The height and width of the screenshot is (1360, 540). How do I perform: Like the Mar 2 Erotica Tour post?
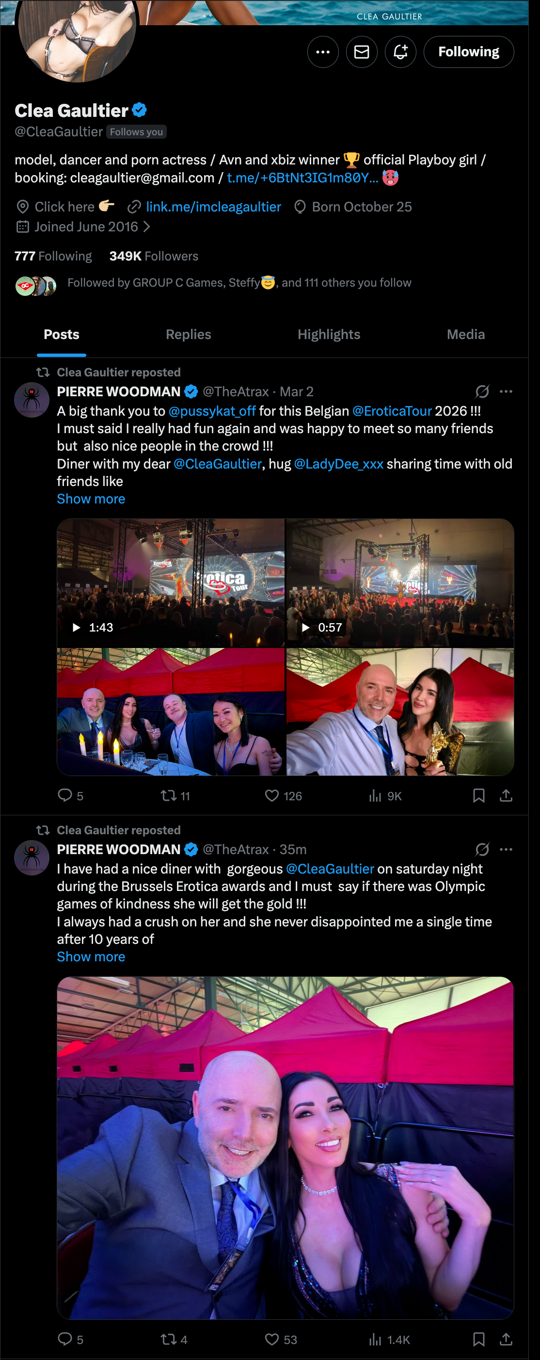pyautogui.click(x=284, y=795)
